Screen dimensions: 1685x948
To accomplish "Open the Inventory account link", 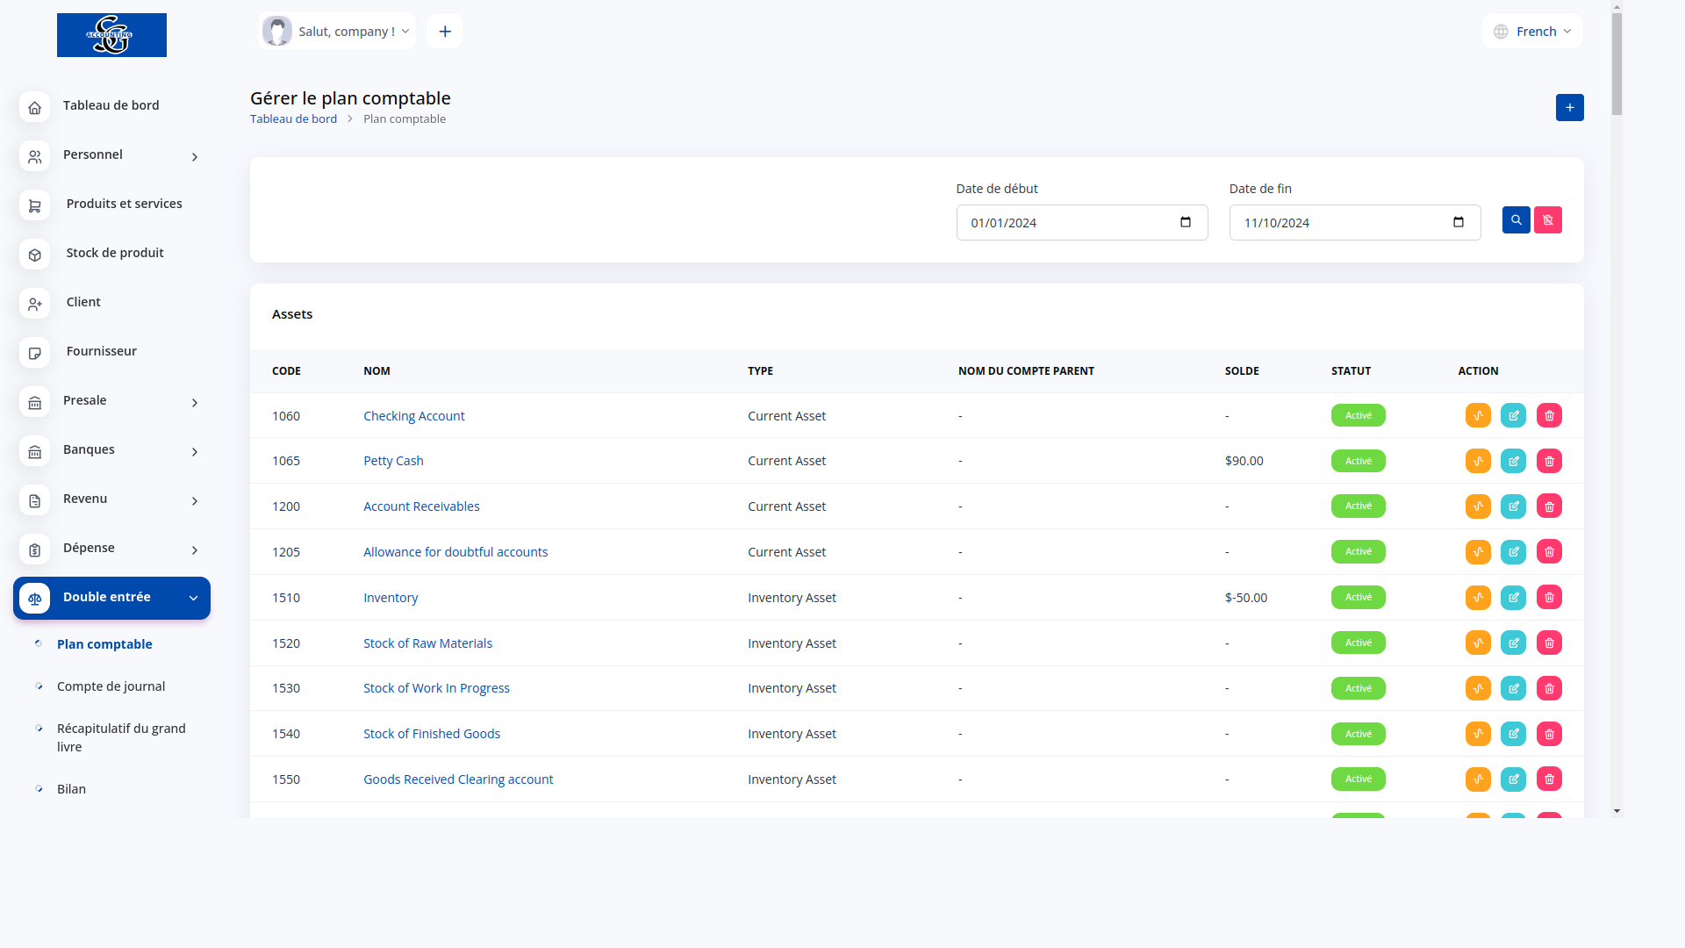I will (x=391, y=598).
